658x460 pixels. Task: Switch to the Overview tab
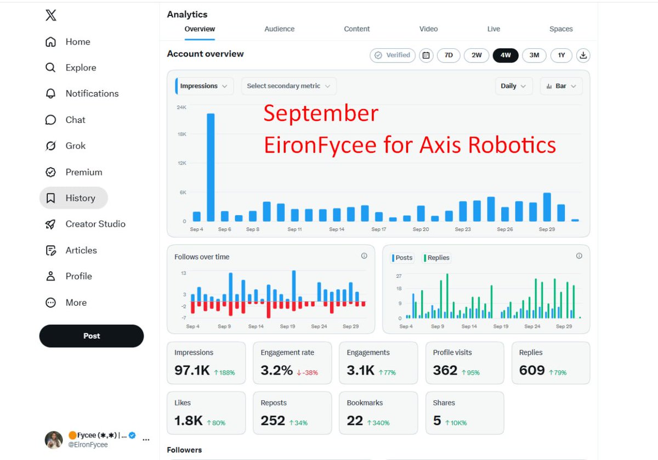(200, 29)
